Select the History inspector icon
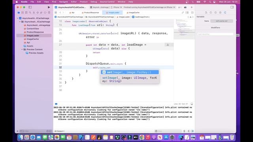Screen dimensions: 253x142 (x=211, y=13)
